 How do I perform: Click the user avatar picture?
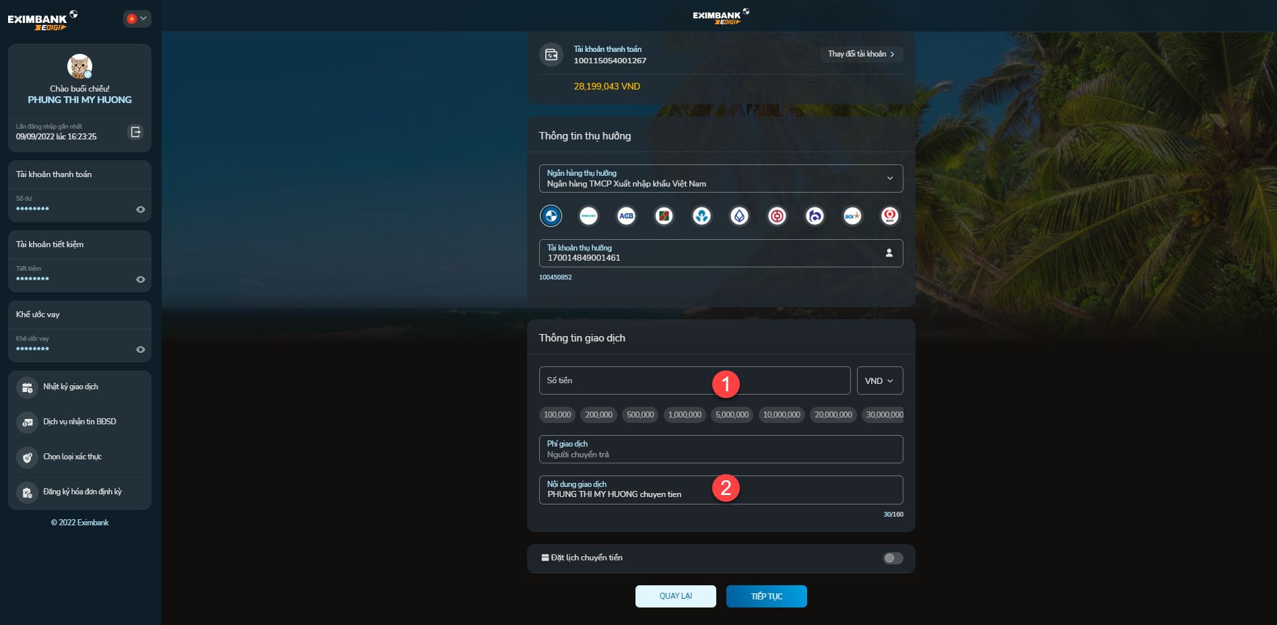pyautogui.click(x=79, y=67)
